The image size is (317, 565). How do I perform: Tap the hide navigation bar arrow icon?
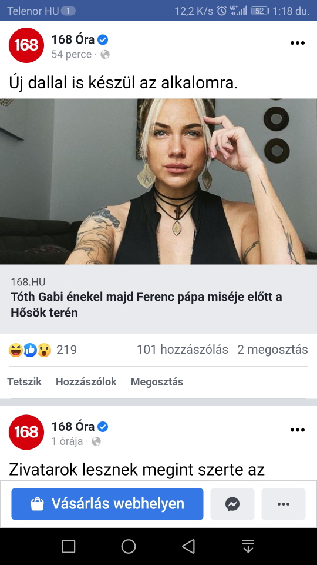click(x=248, y=546)
